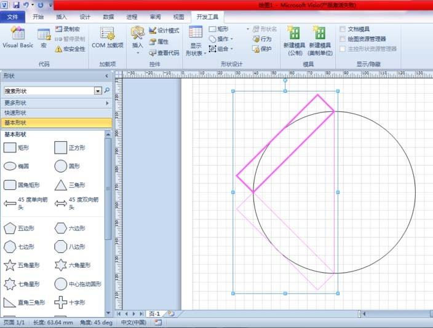The height and width of the screenshot is (328, 433).
Task: Click the insert new page tab icon
Action: point(171,314)
